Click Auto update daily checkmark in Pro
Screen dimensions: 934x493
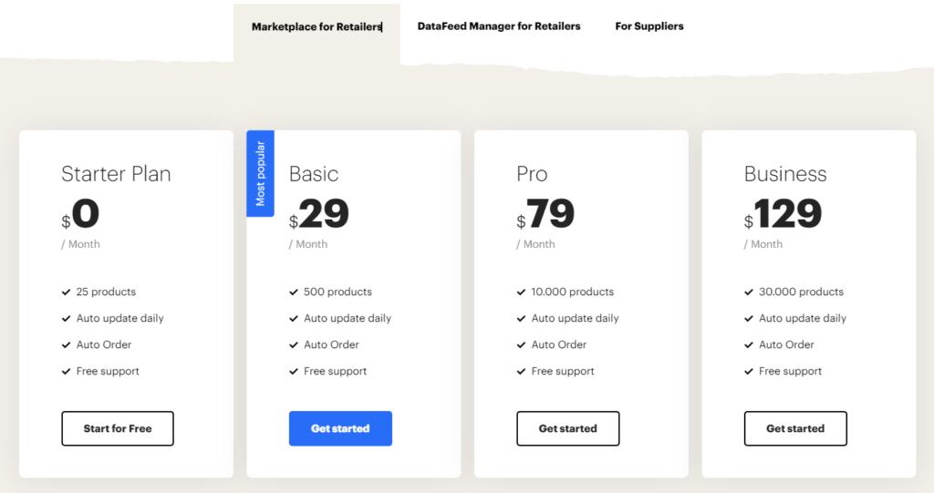[521, 319]
